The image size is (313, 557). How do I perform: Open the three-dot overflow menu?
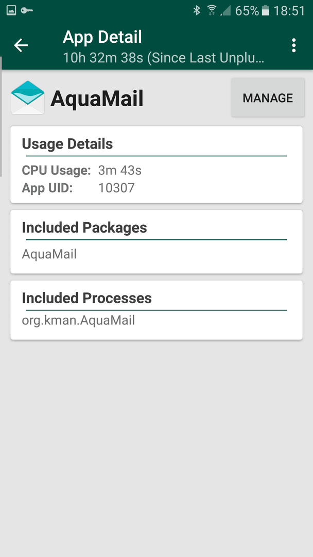(293, 45)
